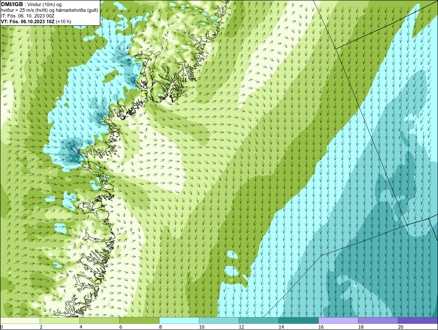Click the 6-8 m/s olive green legend swatch
The image size is (438, 330).
point(139,320)
